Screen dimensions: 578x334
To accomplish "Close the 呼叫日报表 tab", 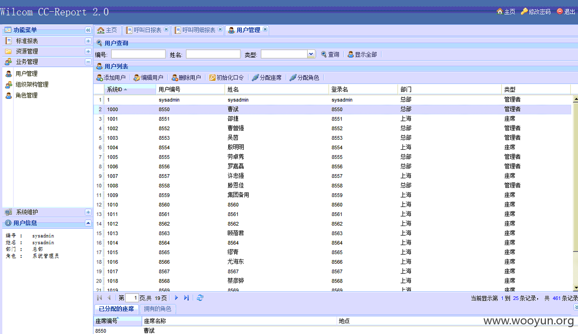I will (166, 29).
